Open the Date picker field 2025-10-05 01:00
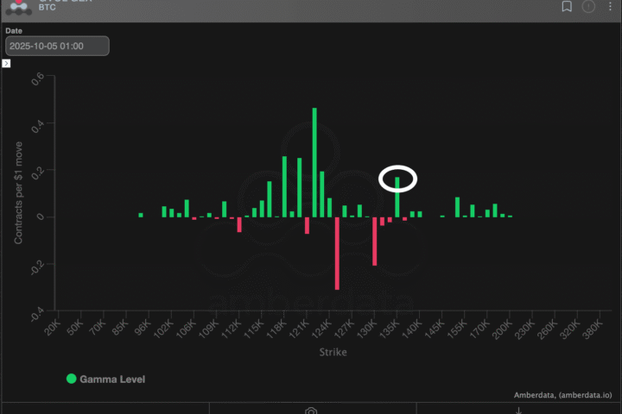 (57, 46)
